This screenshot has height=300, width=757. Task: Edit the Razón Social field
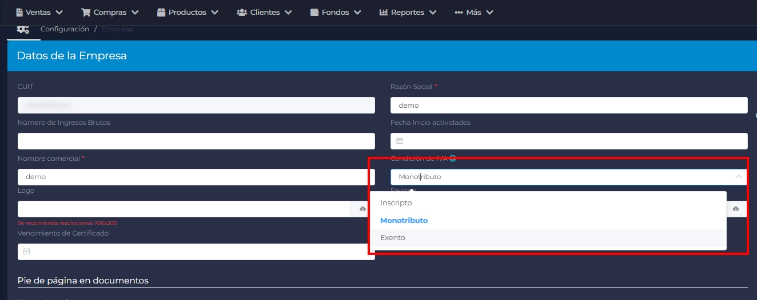(569, 105)
